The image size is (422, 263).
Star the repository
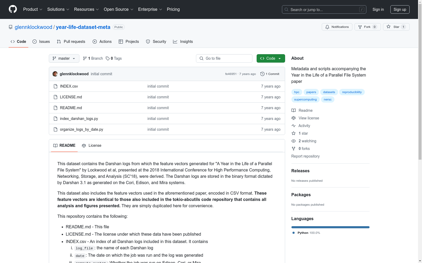(396, 27)
